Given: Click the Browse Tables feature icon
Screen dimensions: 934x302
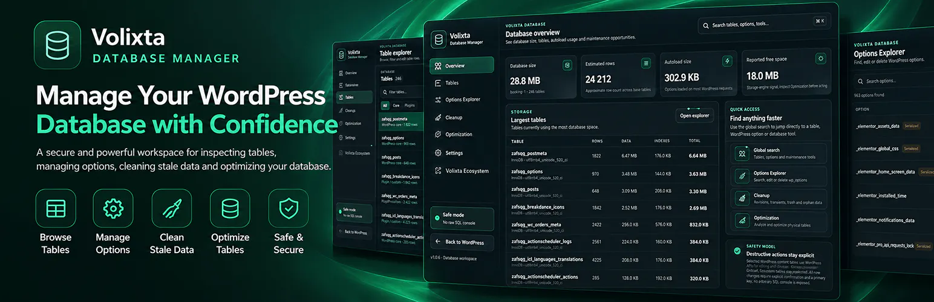Looking at the screenshot, I should [x=56, y=208].
